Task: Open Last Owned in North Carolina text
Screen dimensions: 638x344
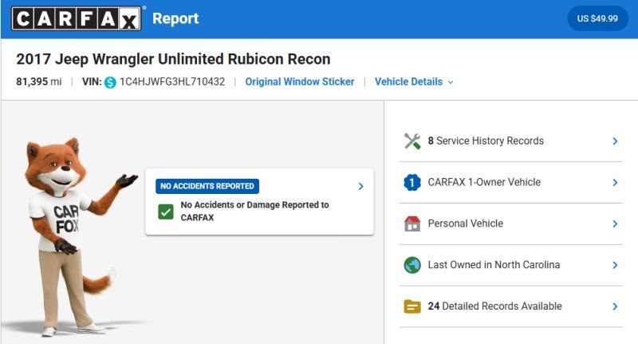Action: tap(494, 265)
